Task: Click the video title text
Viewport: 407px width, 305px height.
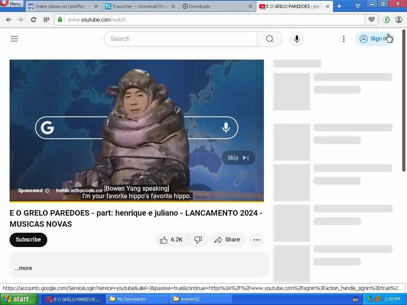Action: (x=136, y=218)
